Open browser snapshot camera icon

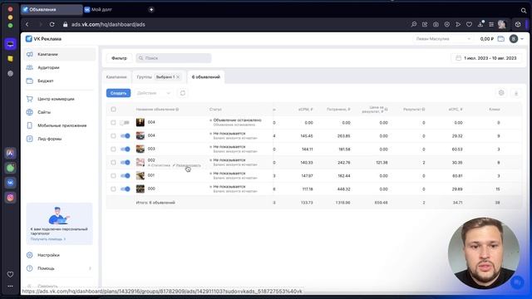[x=436, y=24]
